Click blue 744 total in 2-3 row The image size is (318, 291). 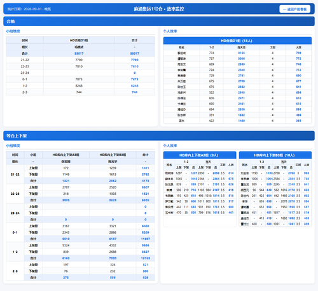[135, 92]
